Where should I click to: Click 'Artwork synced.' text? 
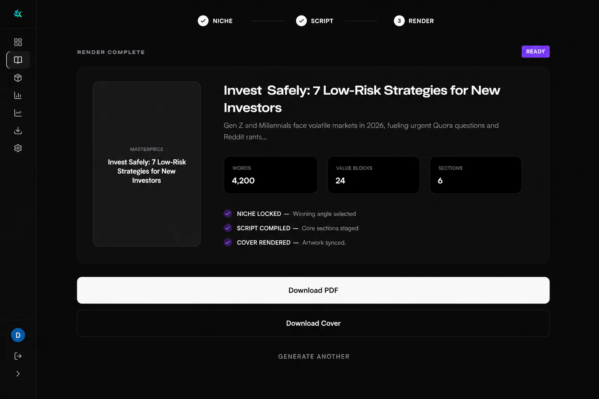point(324,243)
